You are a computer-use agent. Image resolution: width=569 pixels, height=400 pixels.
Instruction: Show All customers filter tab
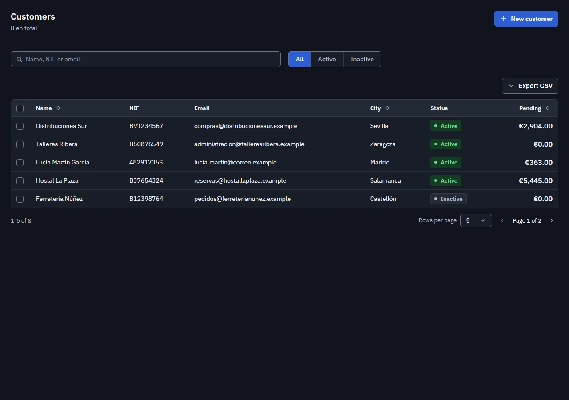pyautogui.click(x=300, y=59)
